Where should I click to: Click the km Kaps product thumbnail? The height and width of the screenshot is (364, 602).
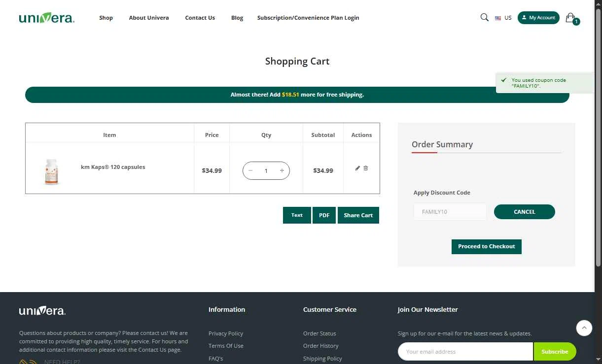tap(52, 171)
